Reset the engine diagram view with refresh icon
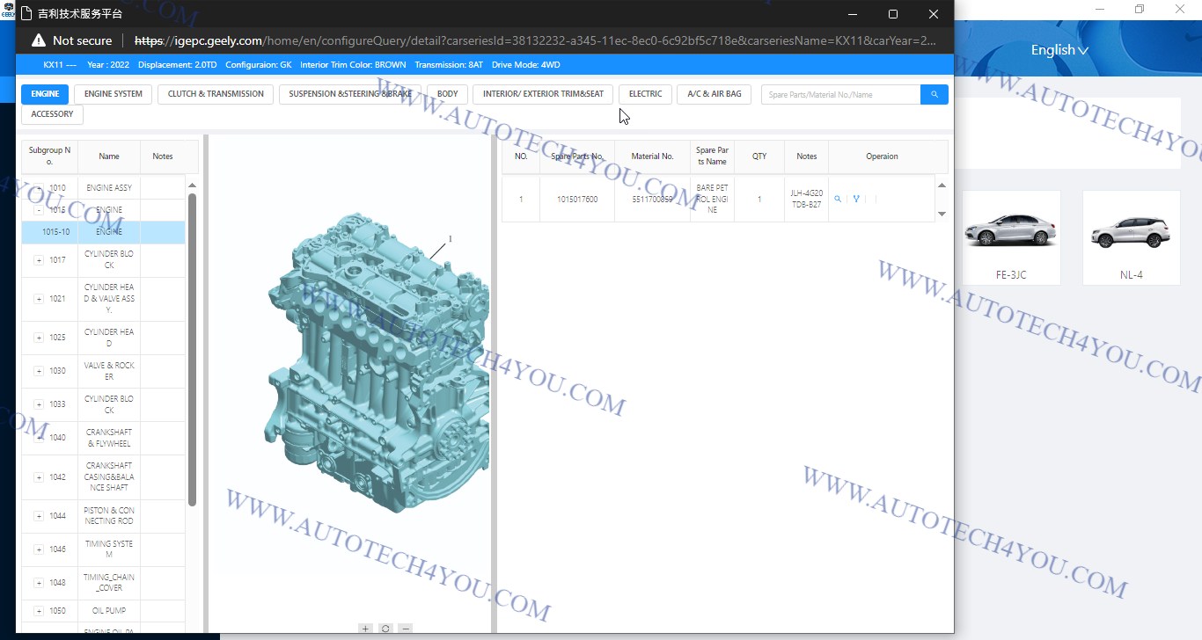 [x=385, y=629]
